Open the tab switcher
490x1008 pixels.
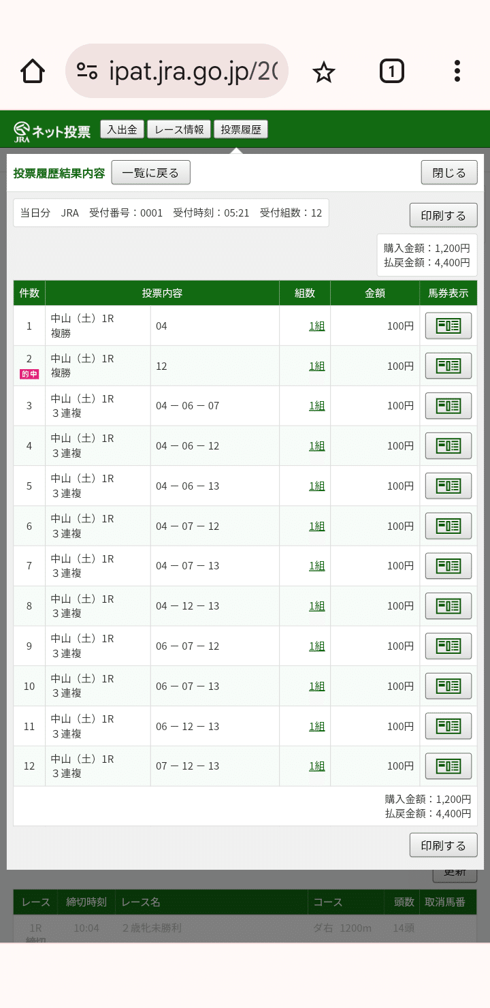coord(391,71)
